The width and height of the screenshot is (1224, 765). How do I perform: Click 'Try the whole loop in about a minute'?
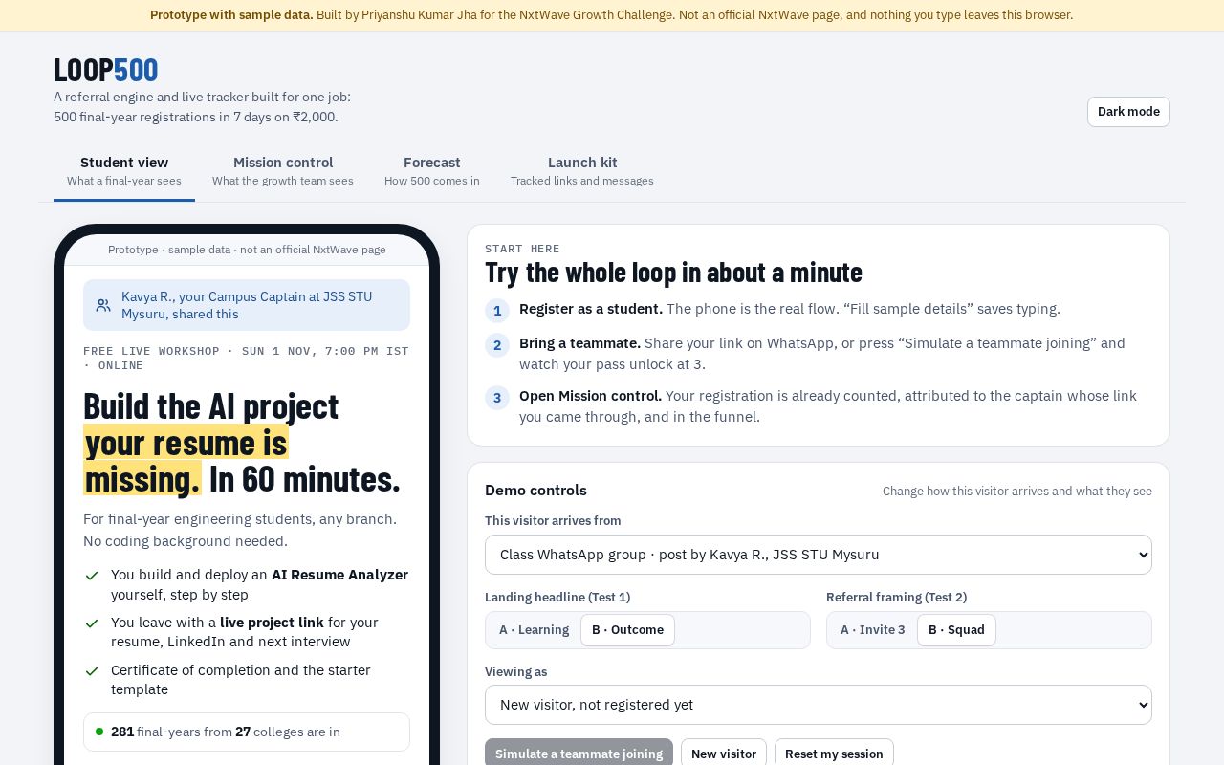point(673,273)
